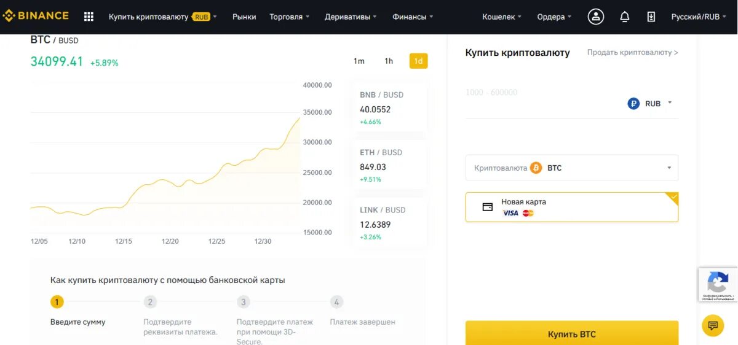Open the LINK / BUSD price card

click(389, 223)
